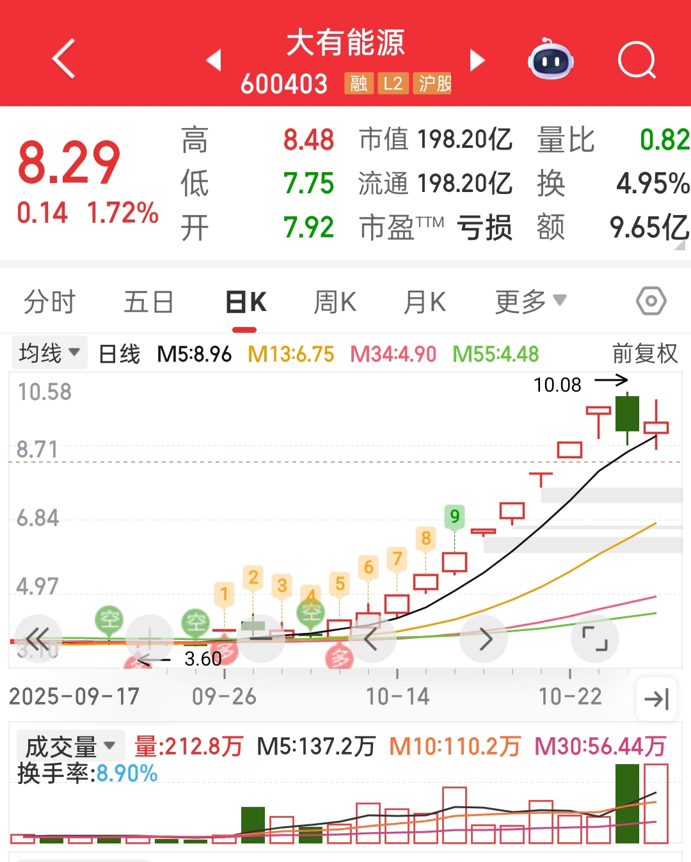
Task: Go to previous stock with left triangle
Action: [214, 60]
